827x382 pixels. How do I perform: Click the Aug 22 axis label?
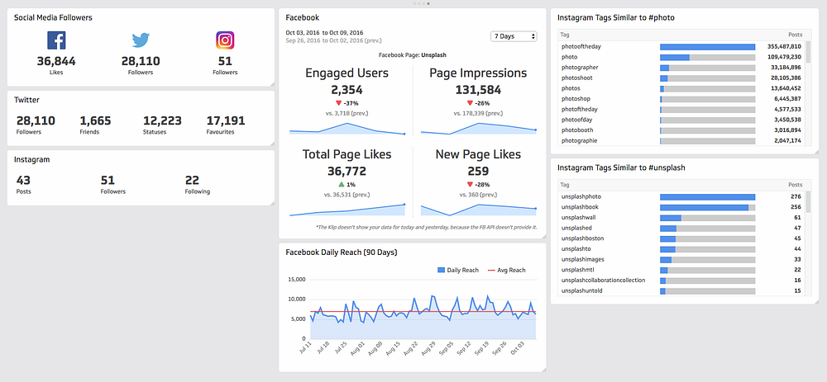[410, 347]
